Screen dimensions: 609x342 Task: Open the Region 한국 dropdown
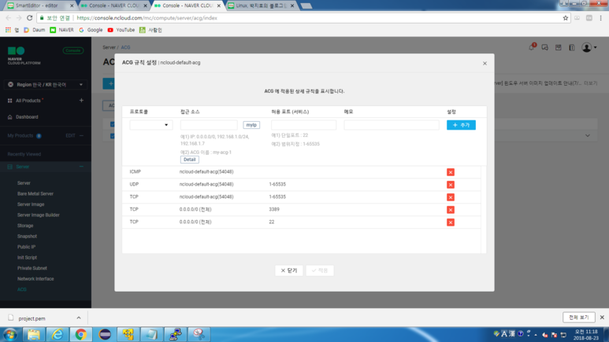coord(46,85)
